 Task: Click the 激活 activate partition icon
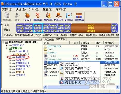click(17, 17)
